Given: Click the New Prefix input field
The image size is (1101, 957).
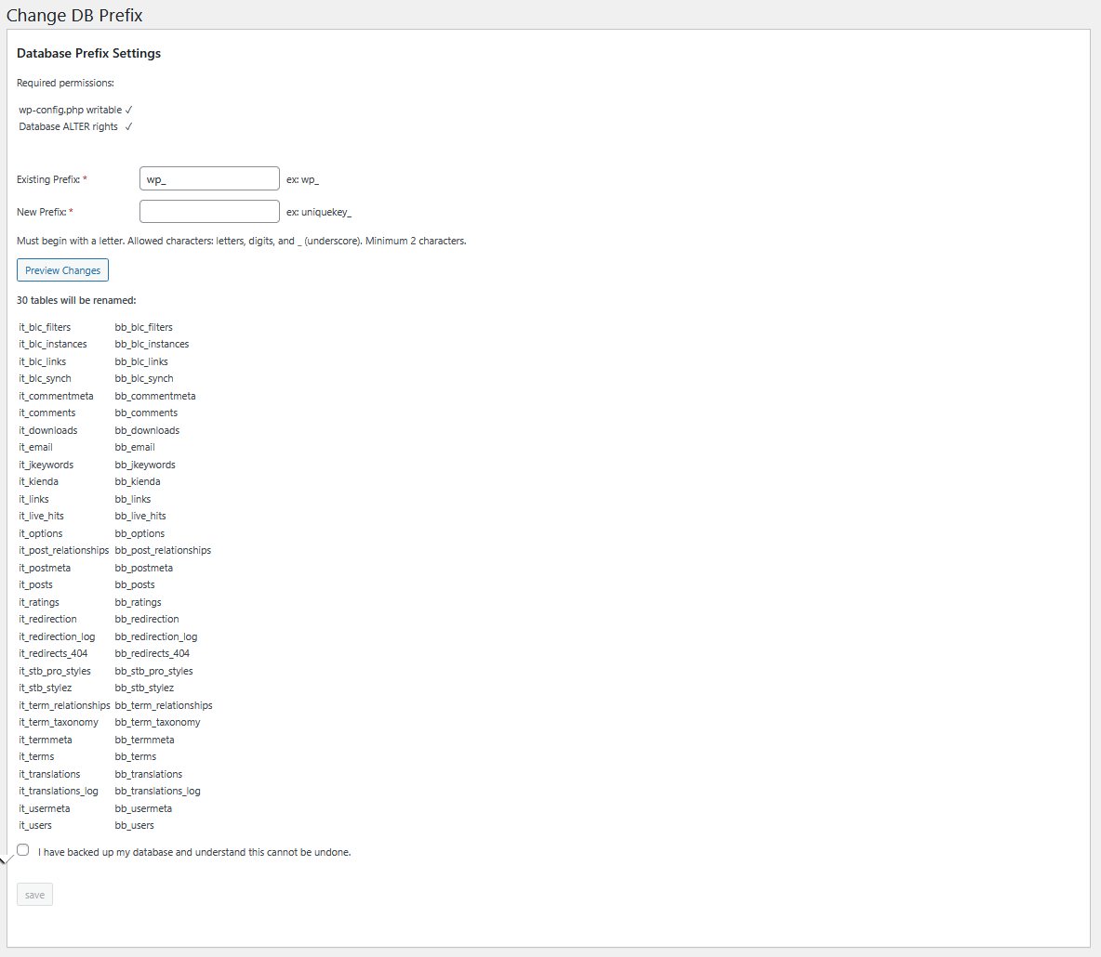Looking at the screenshot, I should point(209,211).
